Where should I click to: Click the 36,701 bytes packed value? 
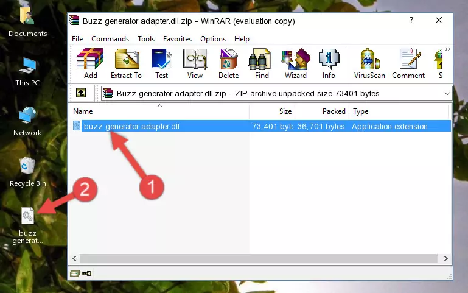click(x=321, y=126)
